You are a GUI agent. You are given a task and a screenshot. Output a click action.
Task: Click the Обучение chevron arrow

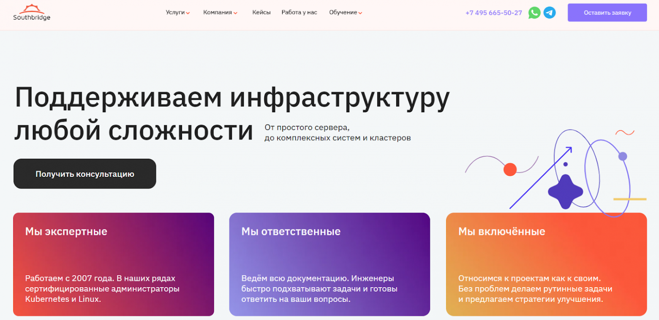pos(360,13)
